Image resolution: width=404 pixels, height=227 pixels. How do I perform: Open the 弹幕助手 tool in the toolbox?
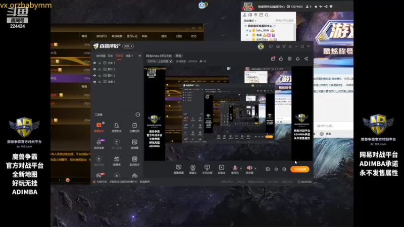tap(98, 127)
